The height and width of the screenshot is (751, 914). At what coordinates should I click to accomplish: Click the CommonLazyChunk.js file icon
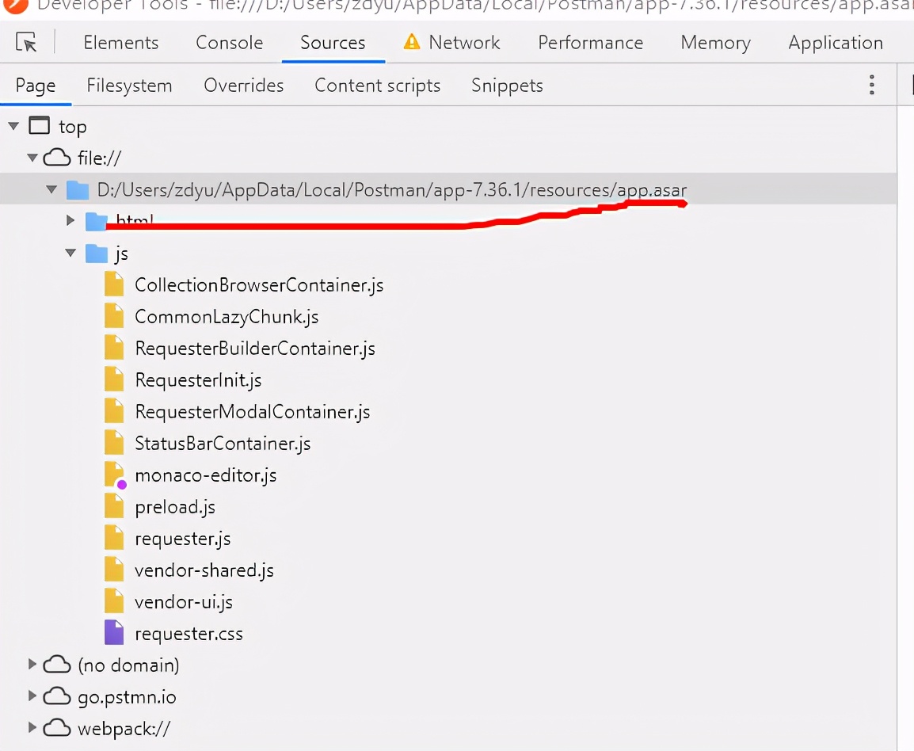[114, 317]
